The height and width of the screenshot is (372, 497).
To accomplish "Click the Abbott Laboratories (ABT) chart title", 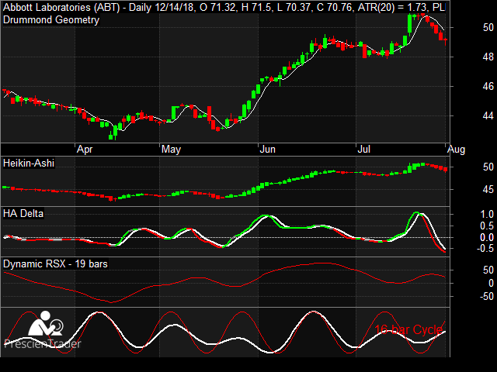I will point(224,7).
